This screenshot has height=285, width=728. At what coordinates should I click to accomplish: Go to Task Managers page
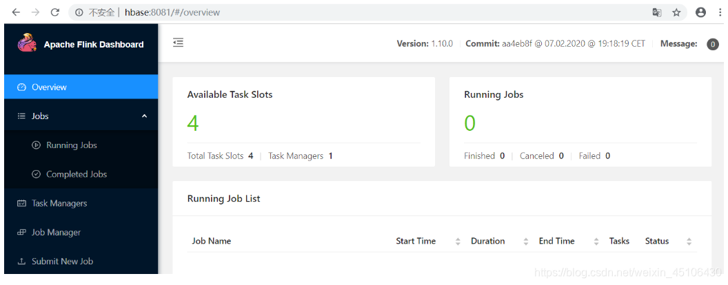pyautogui.click(x=81, y=204)
